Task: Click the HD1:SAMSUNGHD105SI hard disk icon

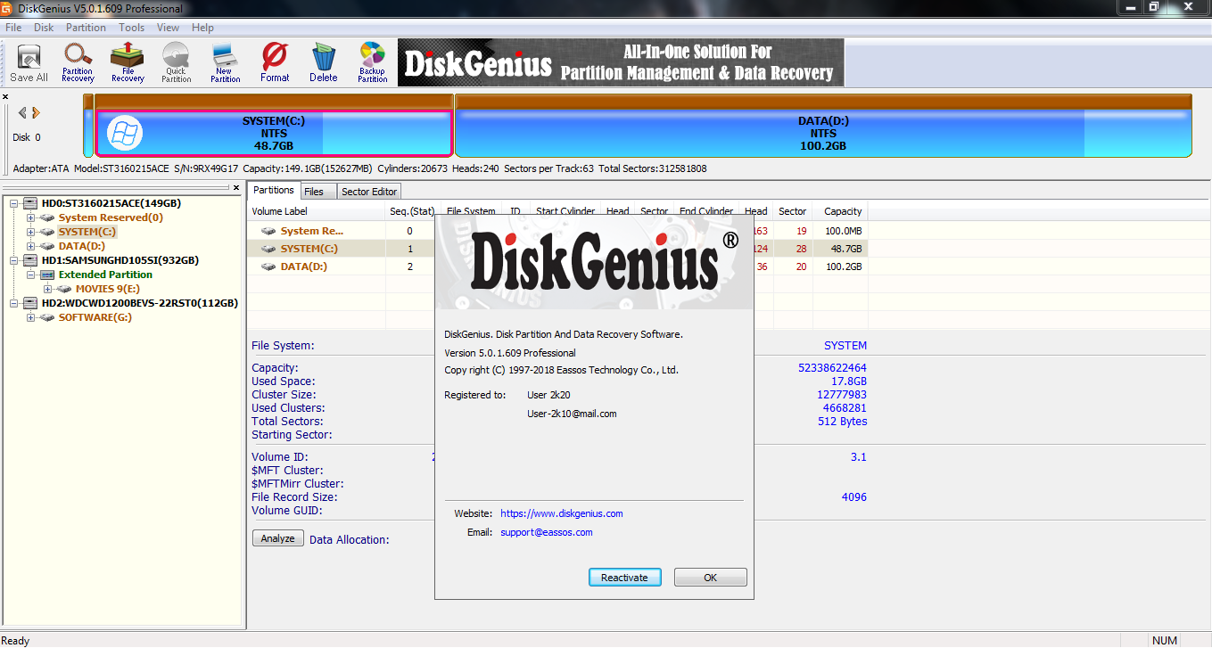Action: point(31,260)
